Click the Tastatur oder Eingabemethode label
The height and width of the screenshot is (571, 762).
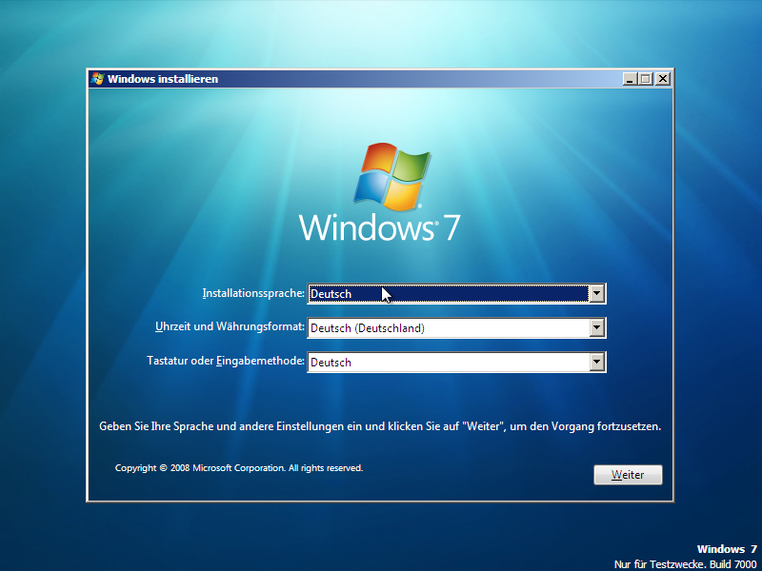[226, 362]
